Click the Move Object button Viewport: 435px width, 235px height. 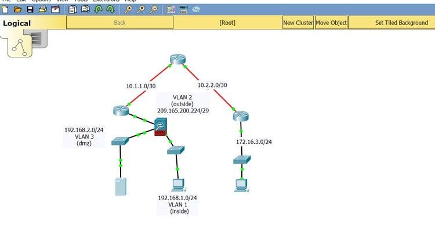(331, 23)
